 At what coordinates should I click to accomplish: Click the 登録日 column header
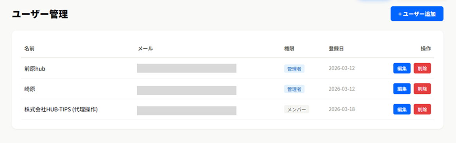click(x=336, y=49)
